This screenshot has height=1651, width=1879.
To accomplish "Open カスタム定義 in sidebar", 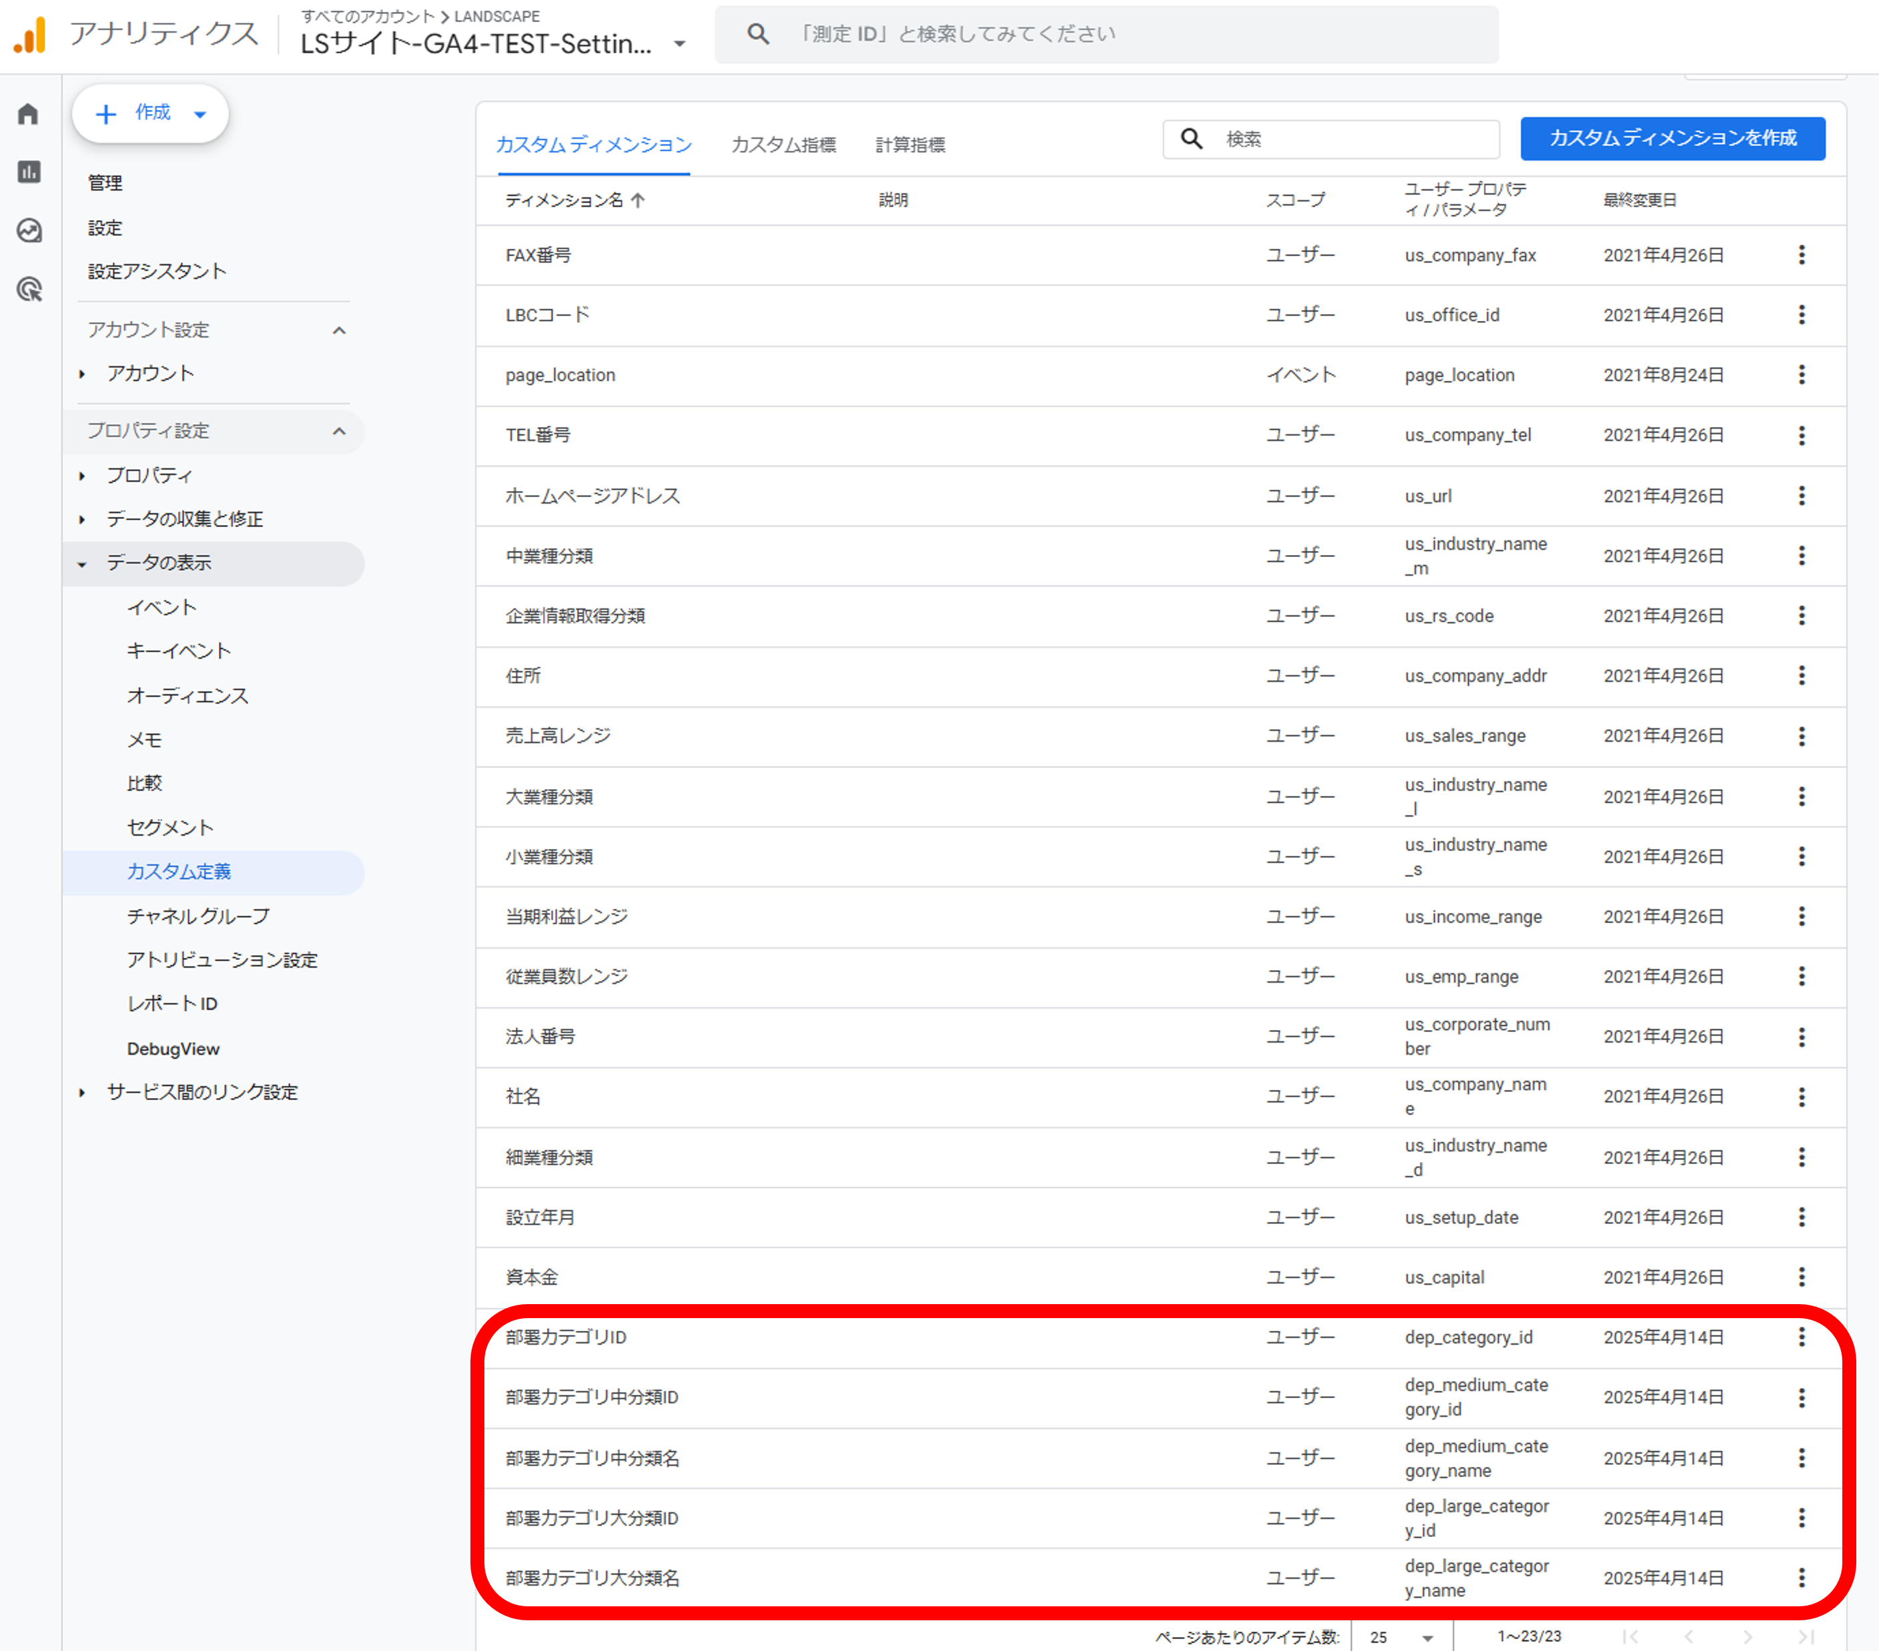I will pyautogui.click(x=179, y=871).
